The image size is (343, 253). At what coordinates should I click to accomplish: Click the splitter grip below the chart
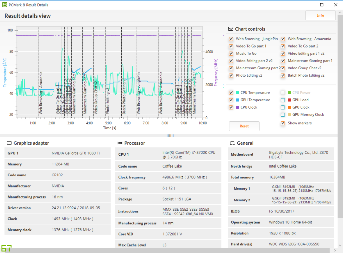(170, 135)
